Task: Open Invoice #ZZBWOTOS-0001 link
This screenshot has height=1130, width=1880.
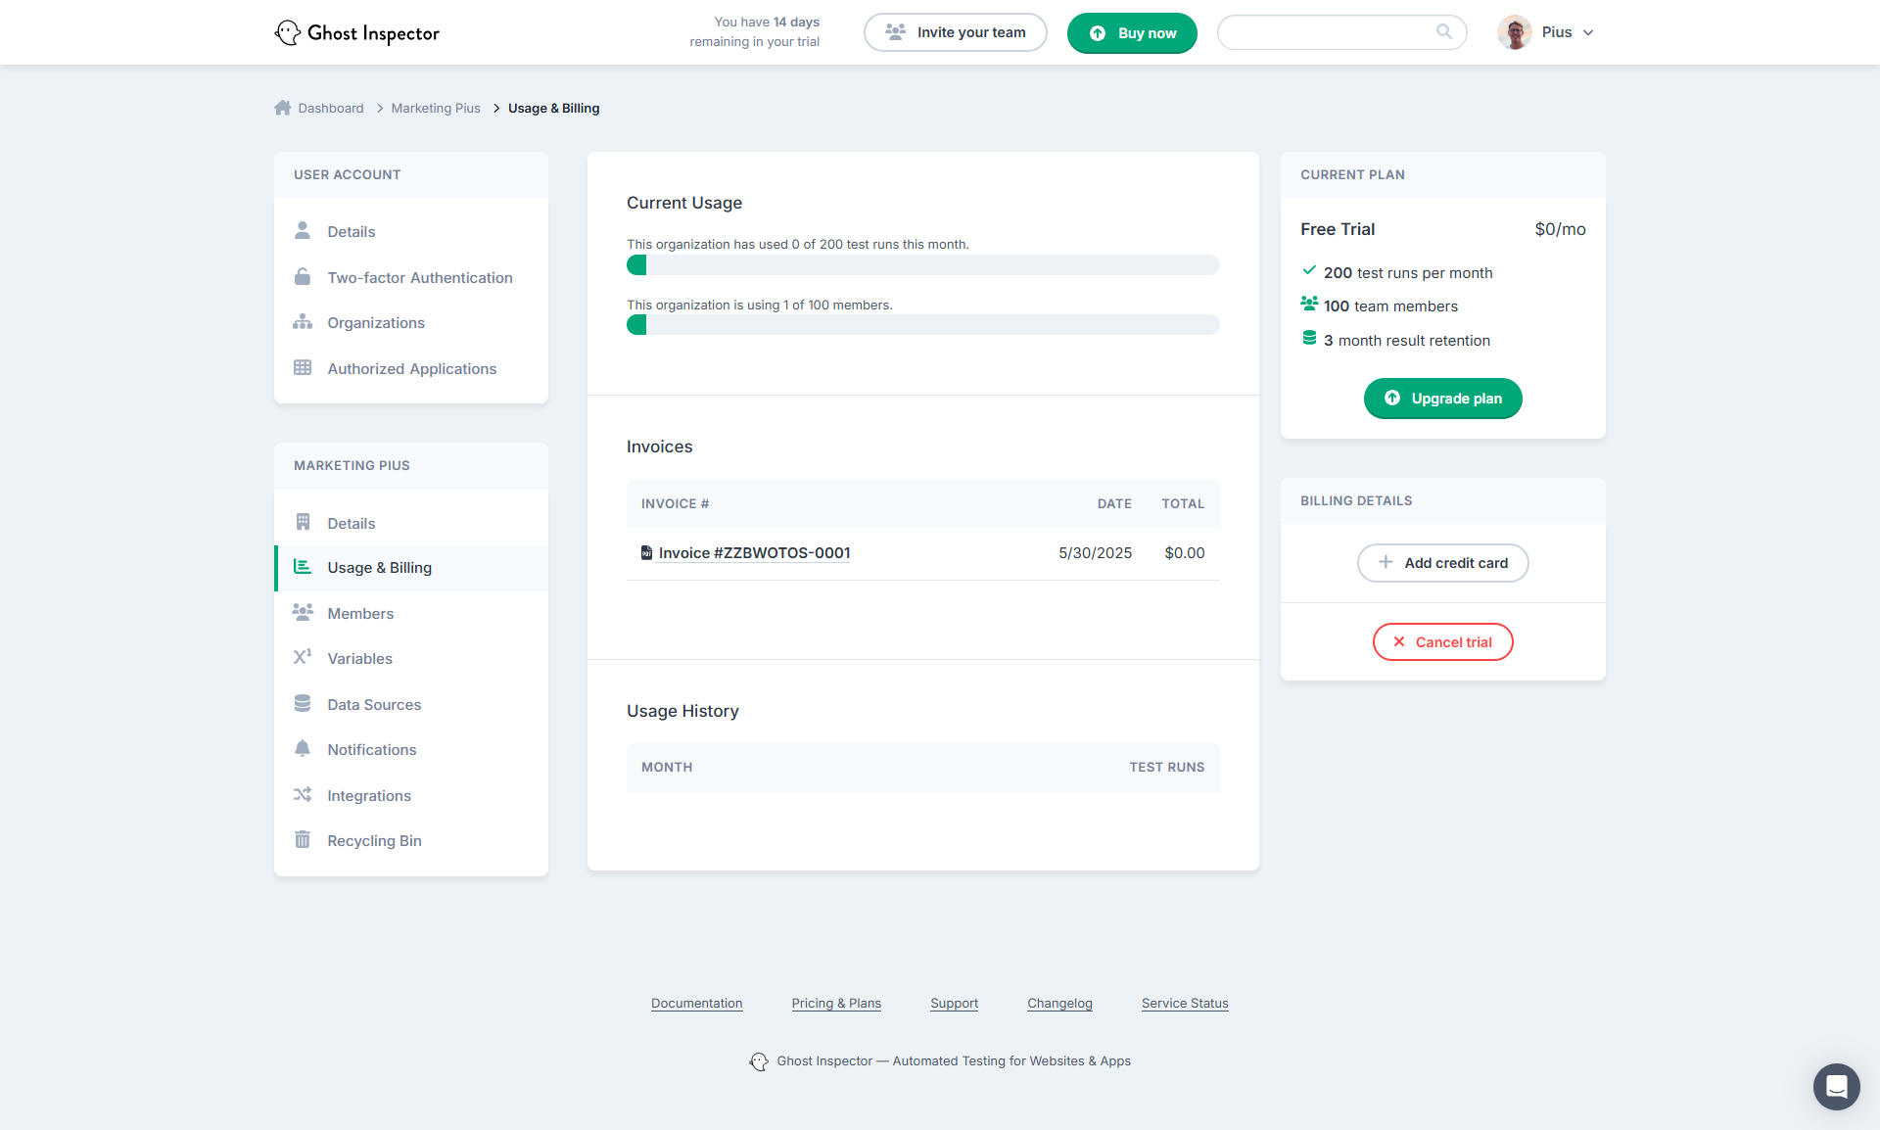Action: pos(754,553)
